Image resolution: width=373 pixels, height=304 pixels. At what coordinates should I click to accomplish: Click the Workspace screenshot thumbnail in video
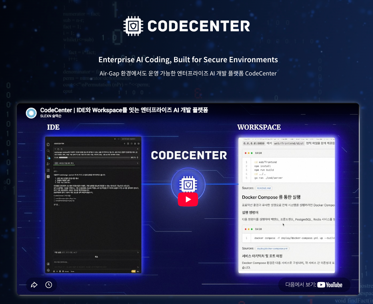click(x=286, y=205)
